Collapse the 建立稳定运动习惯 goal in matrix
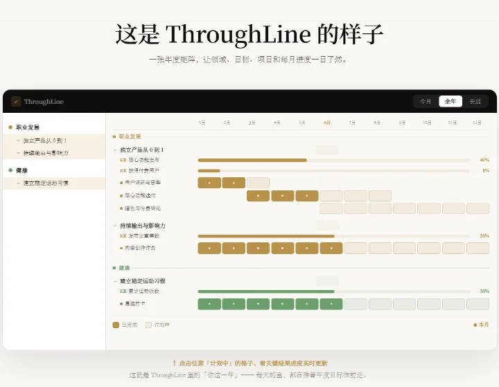499x387 pixels. 115,281
